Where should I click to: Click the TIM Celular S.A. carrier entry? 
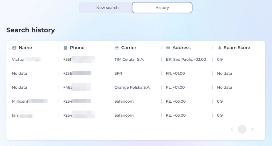pos(129,60)
